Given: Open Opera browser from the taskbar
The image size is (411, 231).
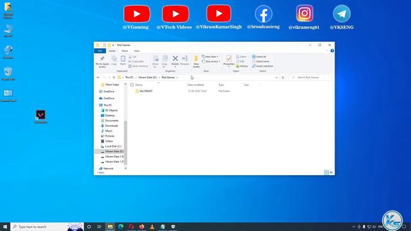Looking at the screenshot, I should 131,227.
